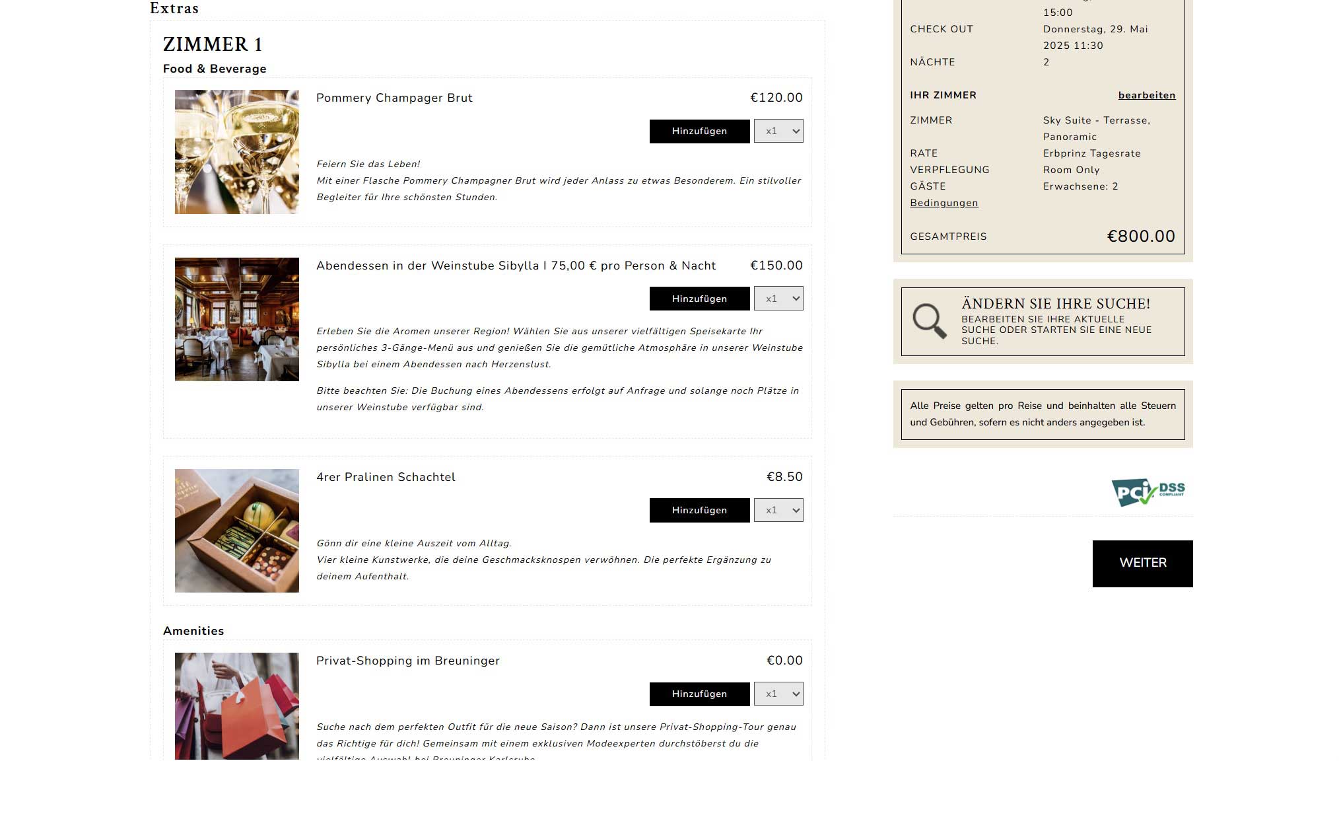Click the PCI DSS compliant badge
This screenshot has height=837, width=1339.
coord(1148,491)
